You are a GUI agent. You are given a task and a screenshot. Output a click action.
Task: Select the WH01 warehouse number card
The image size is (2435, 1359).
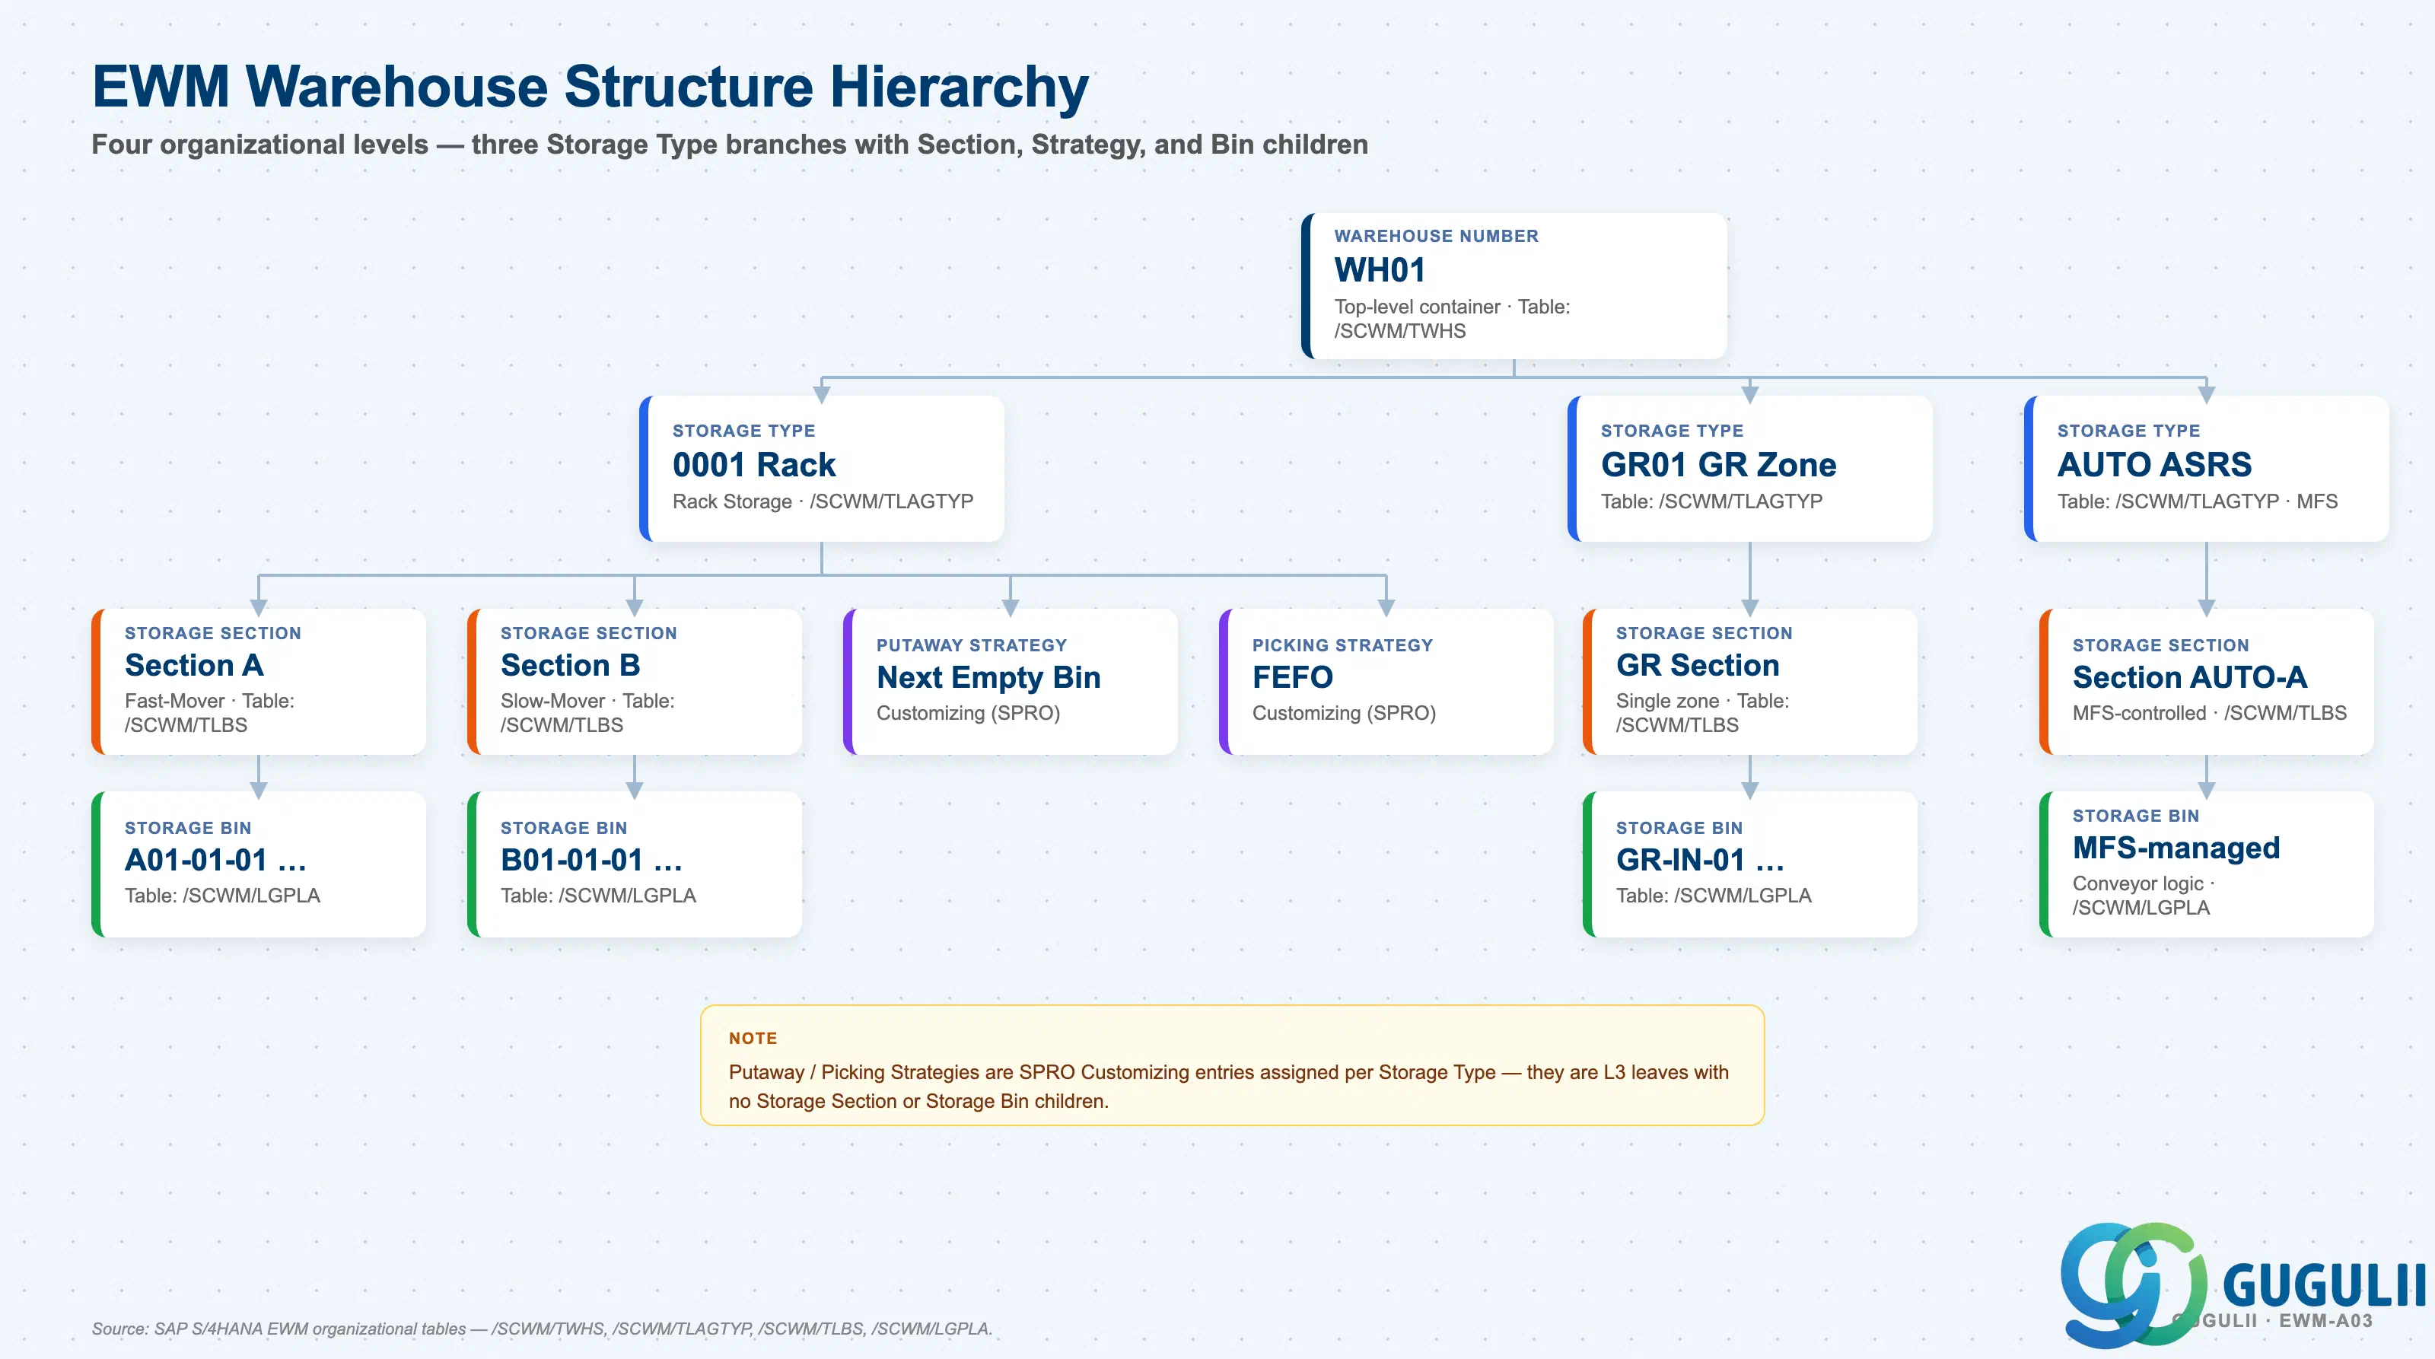click(x=1514, y=285)
